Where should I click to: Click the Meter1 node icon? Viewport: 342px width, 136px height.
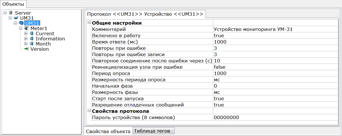26,28
